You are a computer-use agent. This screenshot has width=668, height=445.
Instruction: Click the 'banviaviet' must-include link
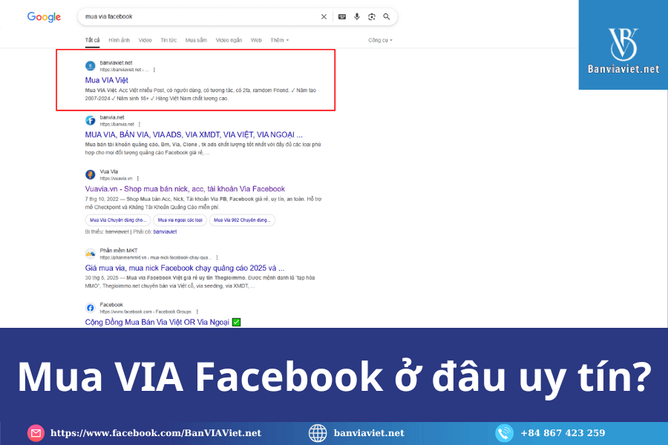[165, 231]
